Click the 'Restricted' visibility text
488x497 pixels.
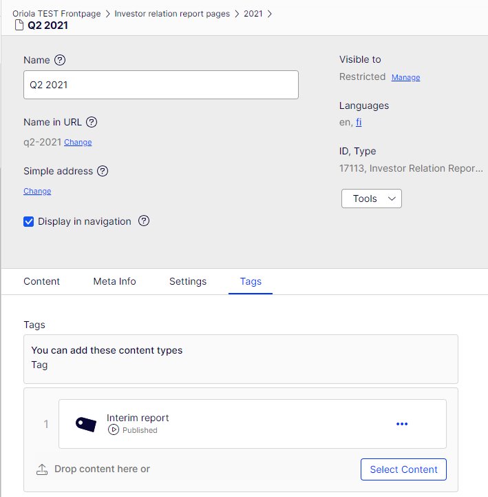point(362,77)
